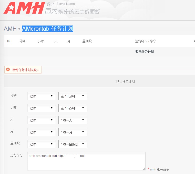Click the red error icon in failure notice
This screenshot has width=195, height=174.
(x=8, y=70)
